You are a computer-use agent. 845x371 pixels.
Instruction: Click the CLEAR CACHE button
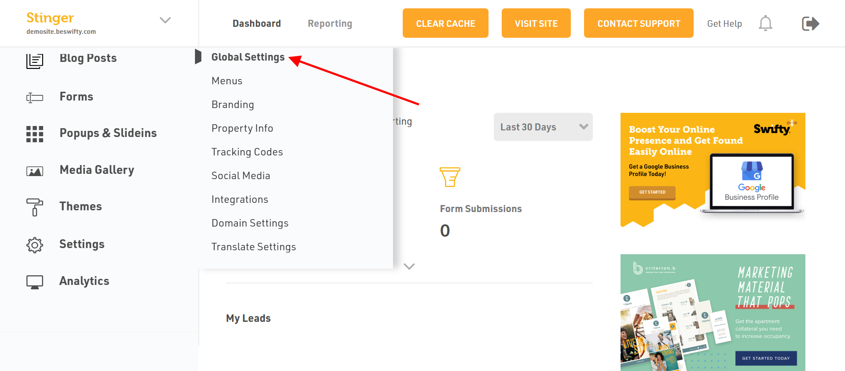pos(445,23)
